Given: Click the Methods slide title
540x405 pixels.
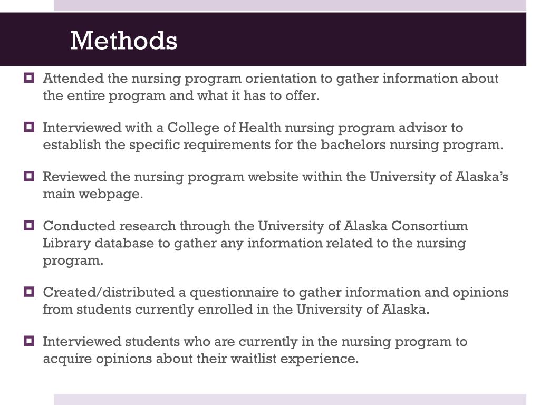Looking at the screenshot, I should pos(123,41).
